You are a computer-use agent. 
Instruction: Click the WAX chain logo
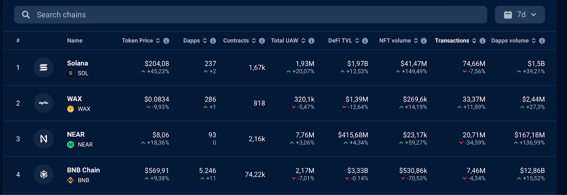click(44, 103)
